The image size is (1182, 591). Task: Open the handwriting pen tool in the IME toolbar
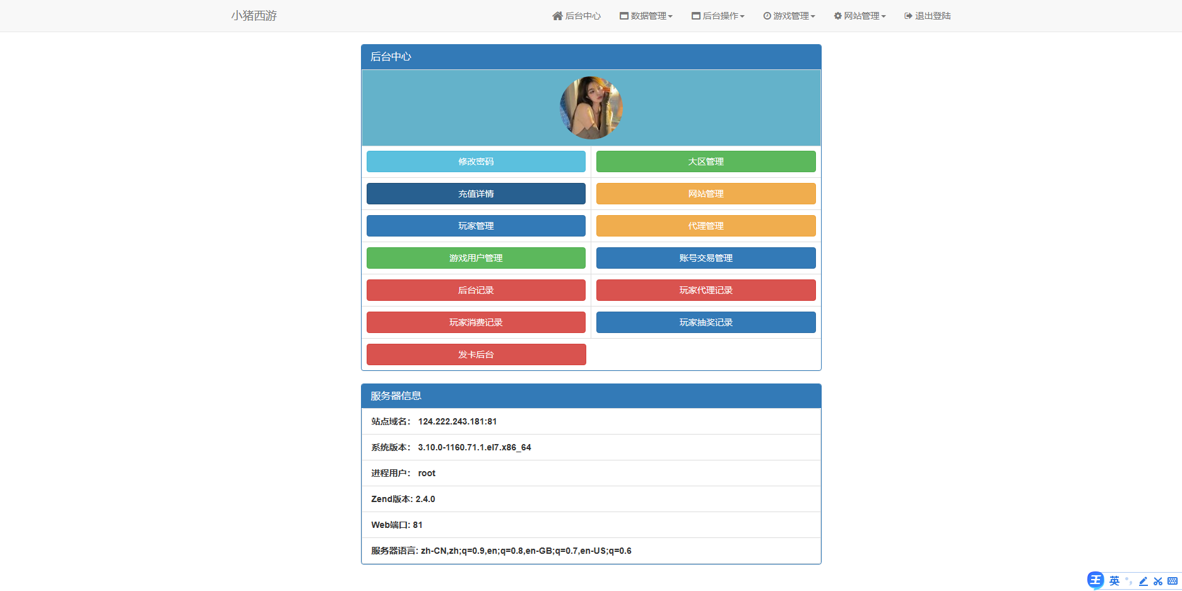[x=1143, y=581]
